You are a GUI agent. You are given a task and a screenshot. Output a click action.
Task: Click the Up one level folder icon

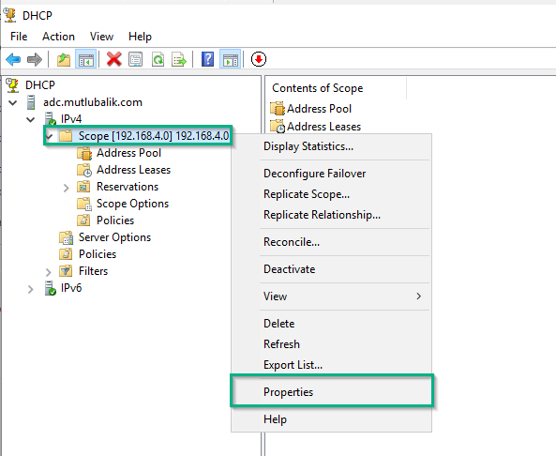tap(64, 59)
